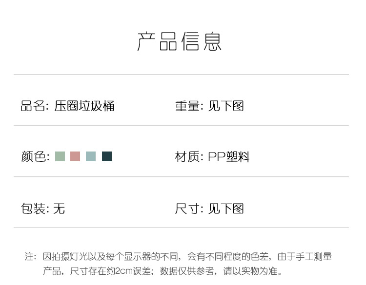
Task: Click the 请以实物为准 text
Action: (250, 271)
